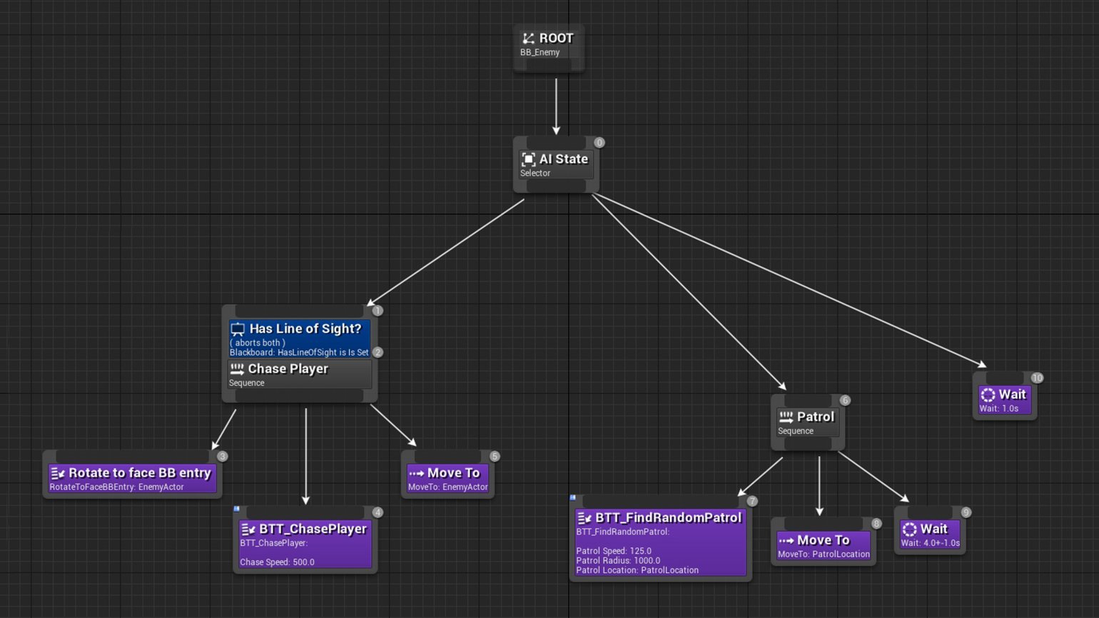The height and width of the screenshot is (618, 1099).
Task: Click the task icon on BTT_FindRandomPatrol
Action: [584, 518]
